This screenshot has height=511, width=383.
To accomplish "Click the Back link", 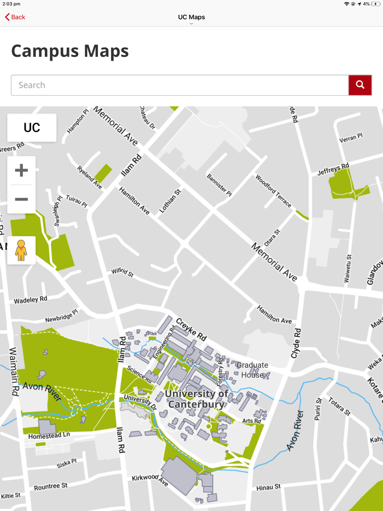I will pos(15,17).
